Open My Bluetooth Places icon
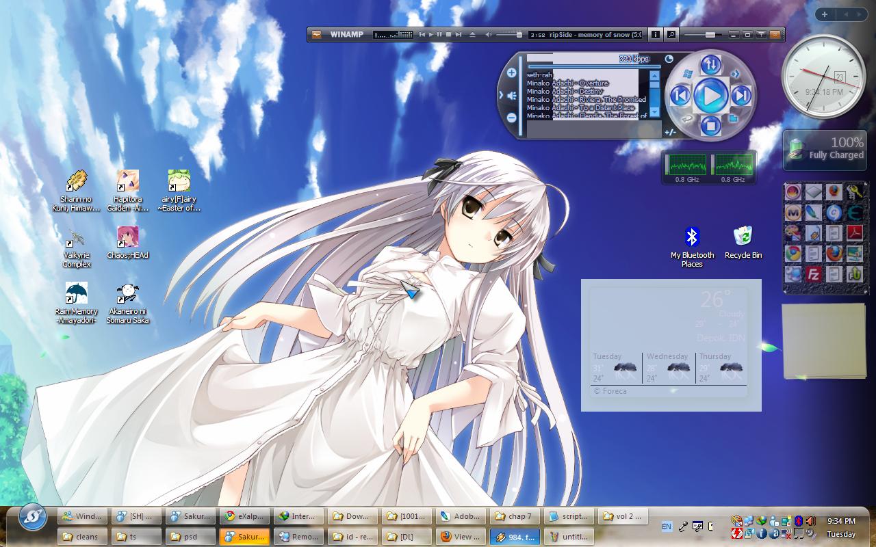 tap(692, 248)
